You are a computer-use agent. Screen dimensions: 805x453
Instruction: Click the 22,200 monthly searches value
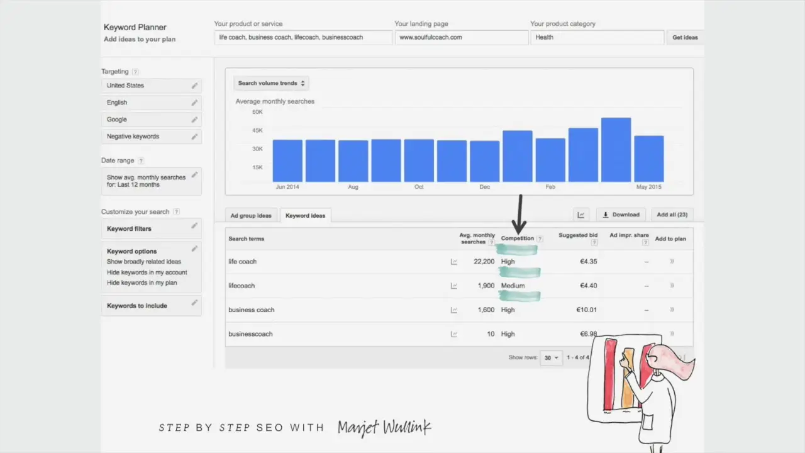(484, 262)
